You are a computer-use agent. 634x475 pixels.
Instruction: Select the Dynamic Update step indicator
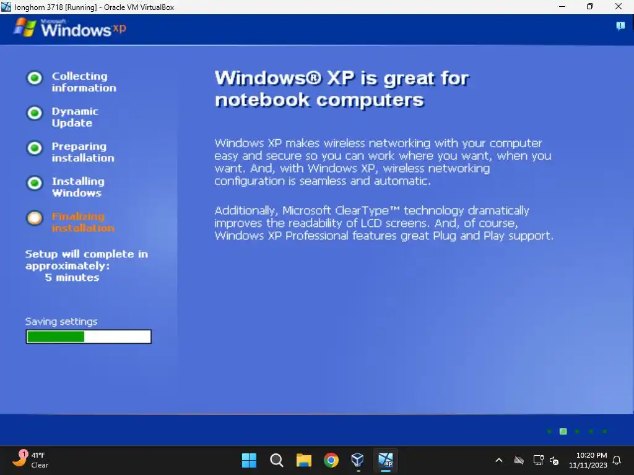[x=35, y=113]
